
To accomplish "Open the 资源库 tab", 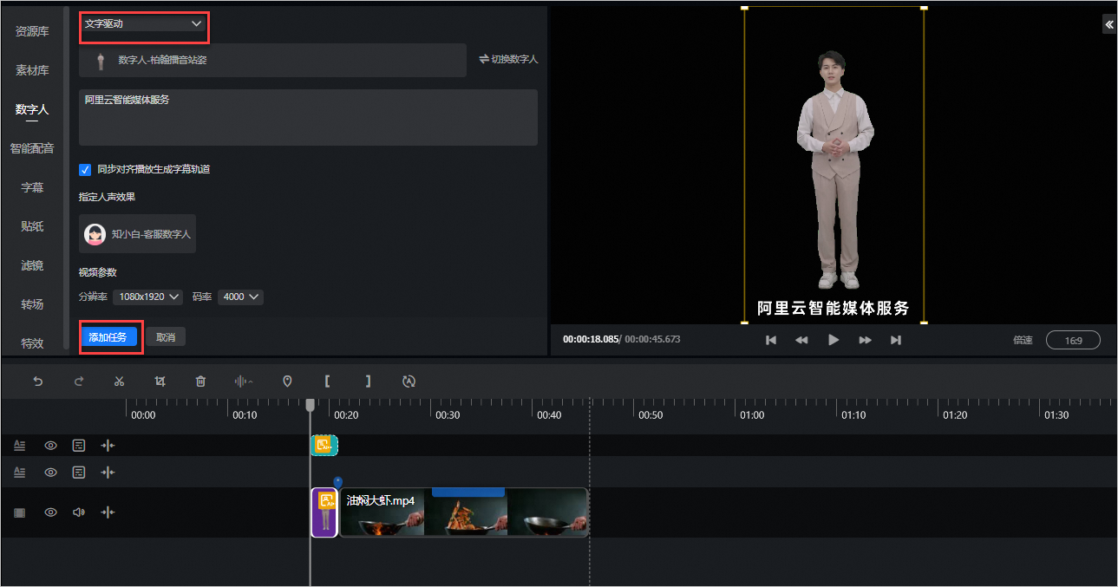I will [32, 31].
